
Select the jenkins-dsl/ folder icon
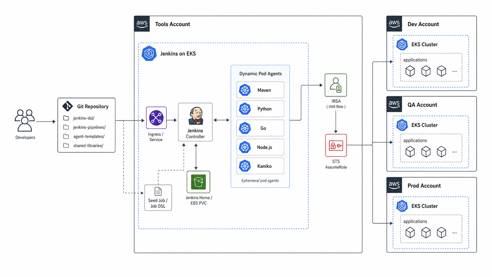tap(66, 118)
